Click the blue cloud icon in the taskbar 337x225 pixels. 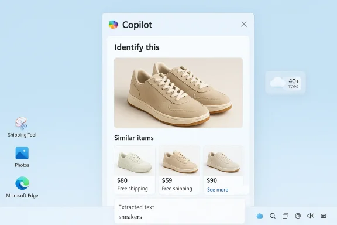(x=260, y=216)
